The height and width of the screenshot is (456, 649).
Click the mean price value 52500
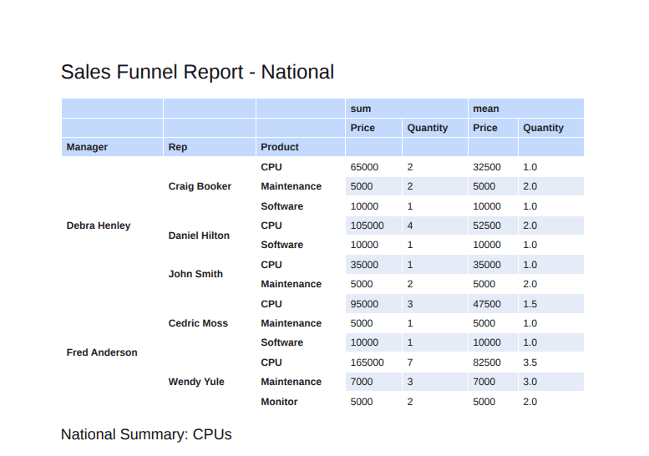tap(487, 225)
